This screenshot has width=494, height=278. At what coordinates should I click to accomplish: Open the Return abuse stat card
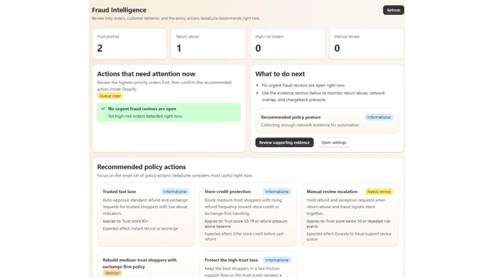point(208,44)
